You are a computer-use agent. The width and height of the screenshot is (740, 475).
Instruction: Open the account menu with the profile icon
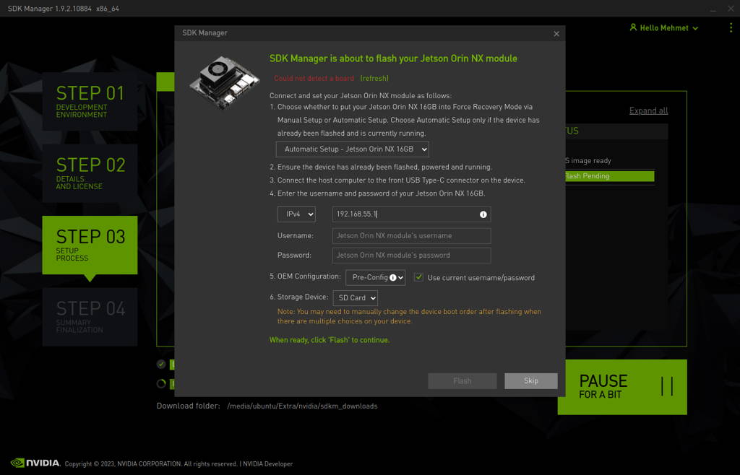pyautogui.click(x=633, y=27)
